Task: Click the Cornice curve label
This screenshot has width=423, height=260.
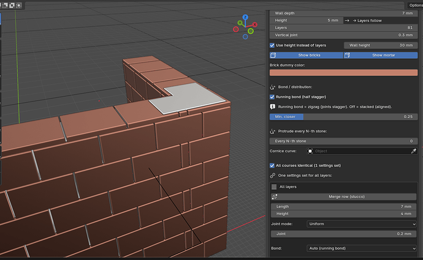Action: [283, 151]
